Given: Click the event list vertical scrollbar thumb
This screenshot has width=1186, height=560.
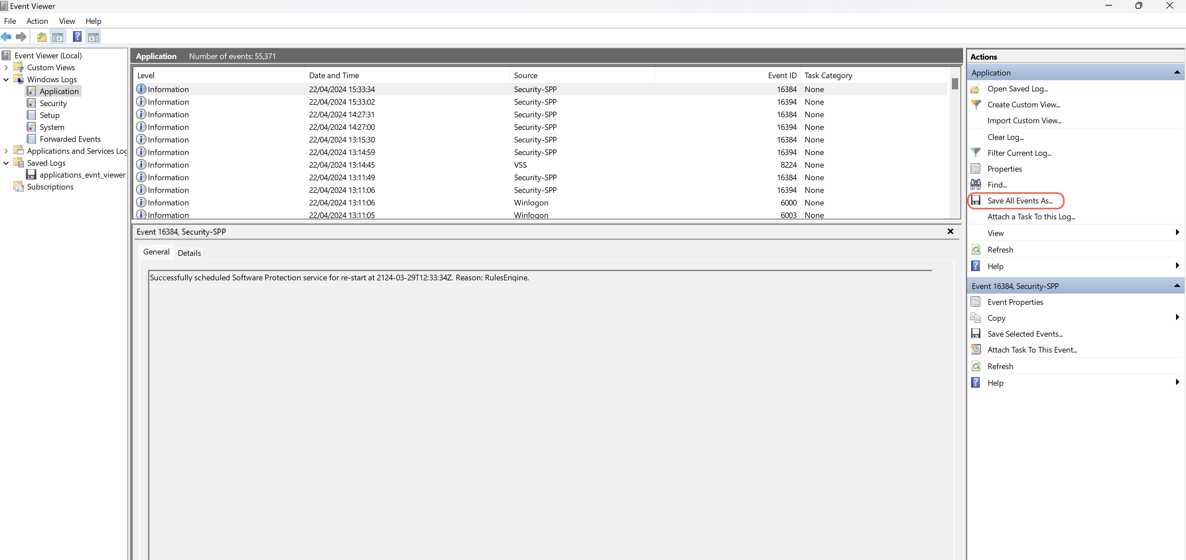Looking at the screenshot, I should 955,84.
